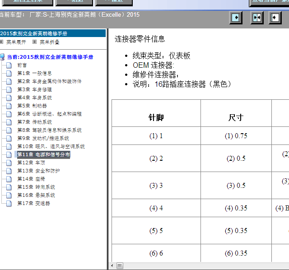
Task: Open 第14章 座椅
Action: (31, 179)
